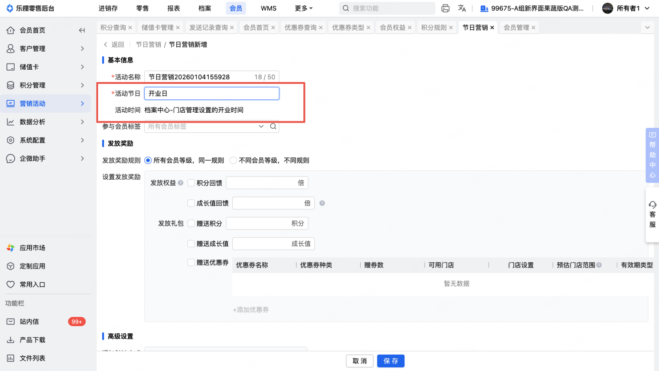This screenshot has width=659, height=371.
Task: Open the language translation icon
Action: [462, 8]
